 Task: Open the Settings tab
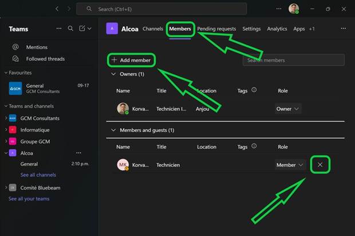coord(251,29)
